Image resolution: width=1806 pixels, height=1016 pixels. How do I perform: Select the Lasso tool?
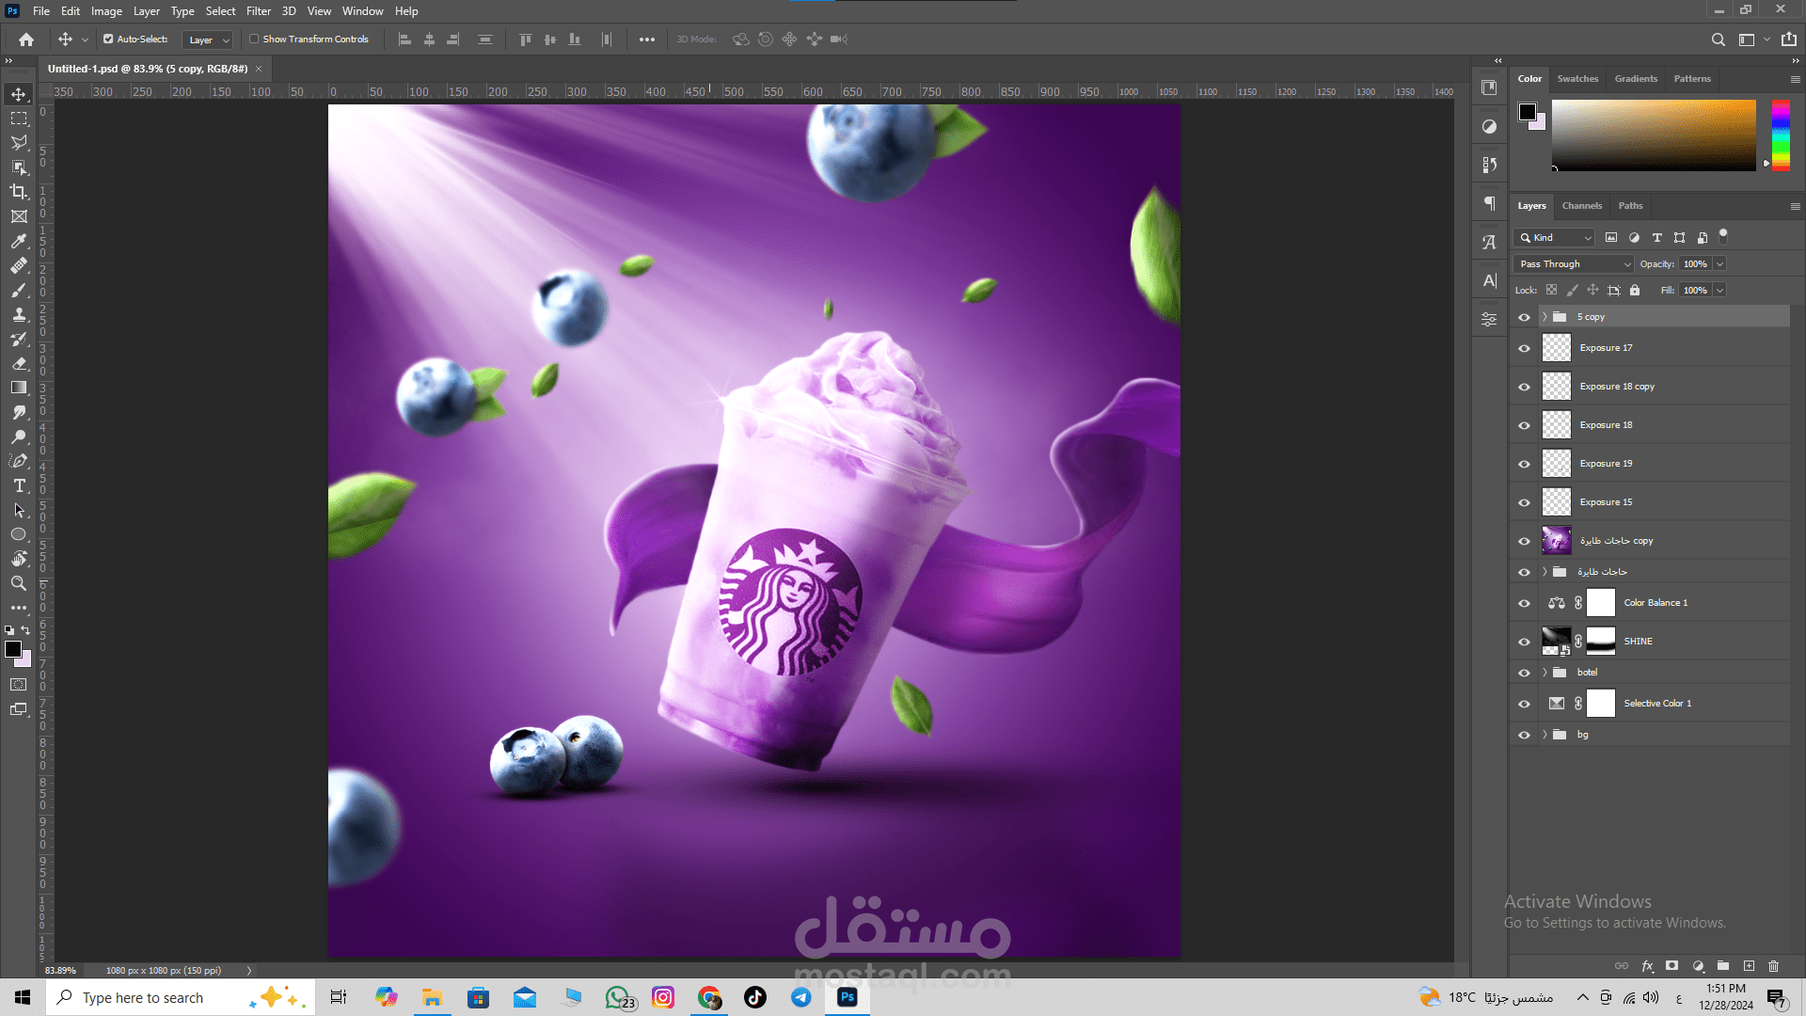click(19, 143)
